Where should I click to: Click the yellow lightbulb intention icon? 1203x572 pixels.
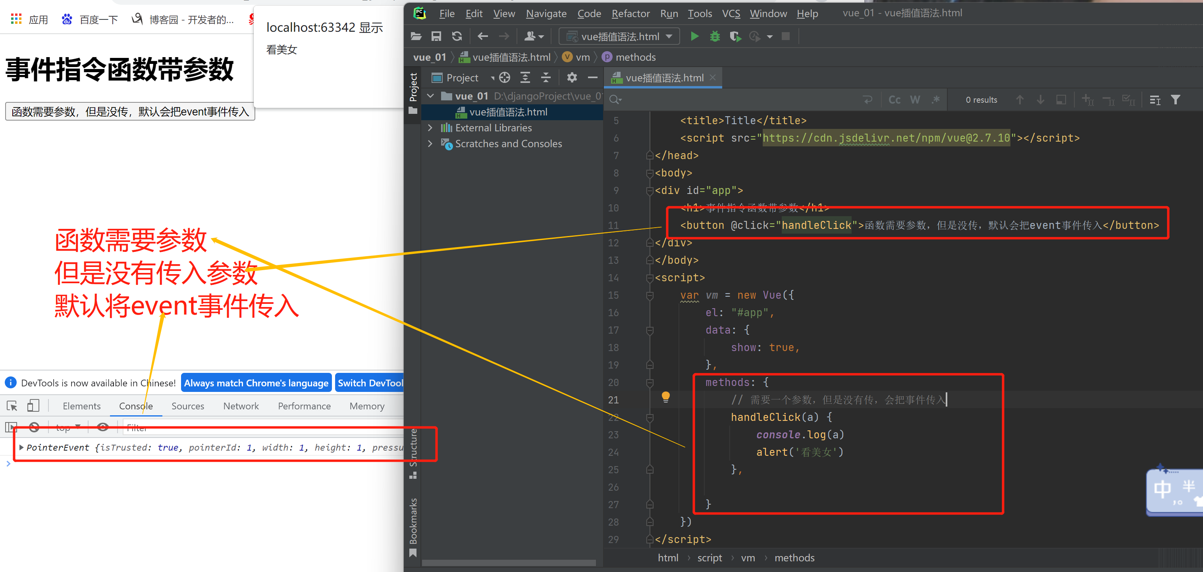665,397
